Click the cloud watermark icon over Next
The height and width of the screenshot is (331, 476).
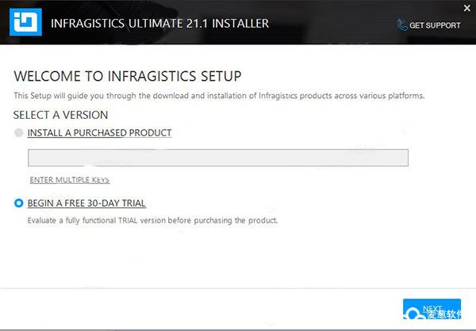coord(415,314)
